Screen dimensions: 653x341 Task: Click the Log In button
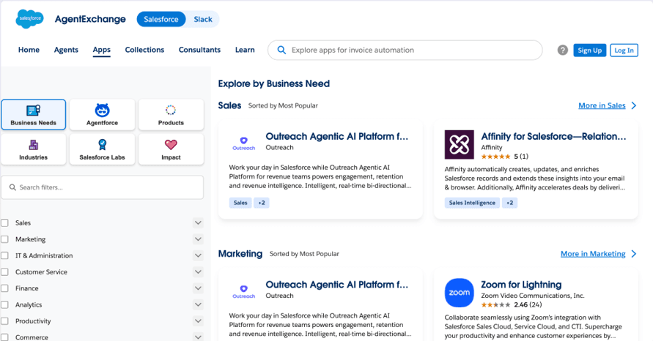point(624,50)
